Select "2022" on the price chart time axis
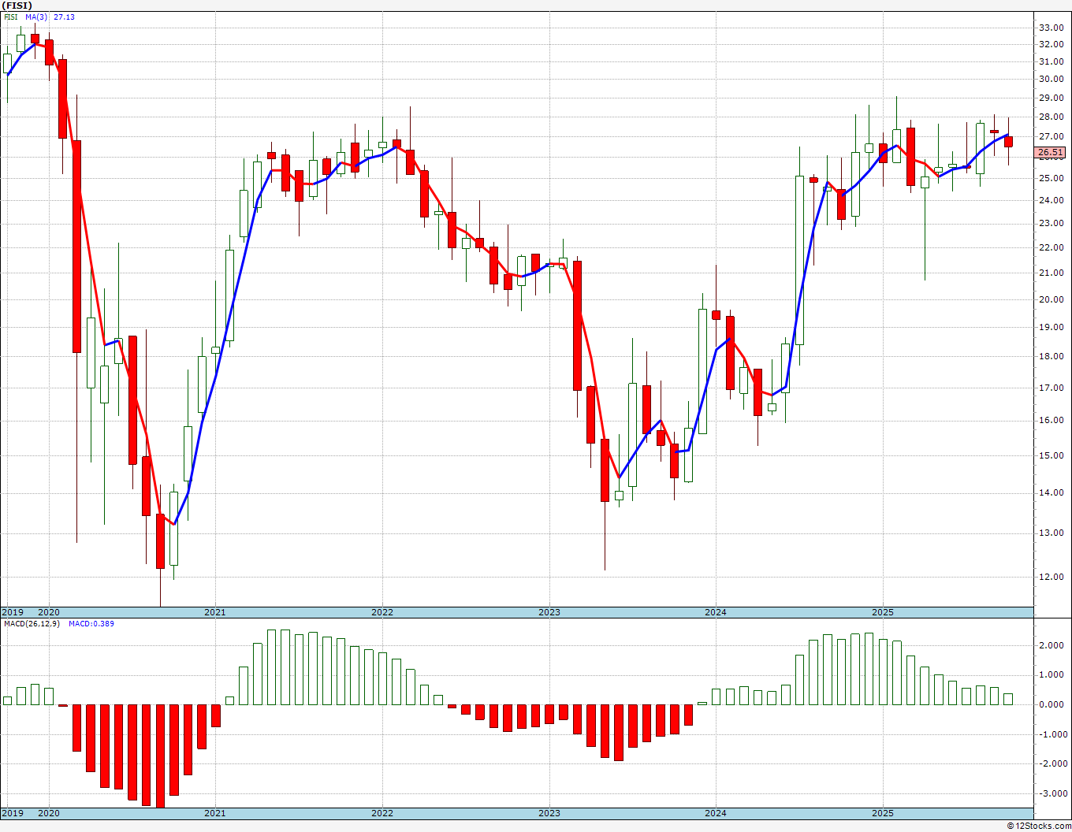Image resolution: width=1072 pixels, height=832 pixels. click(x=382, y=612)
